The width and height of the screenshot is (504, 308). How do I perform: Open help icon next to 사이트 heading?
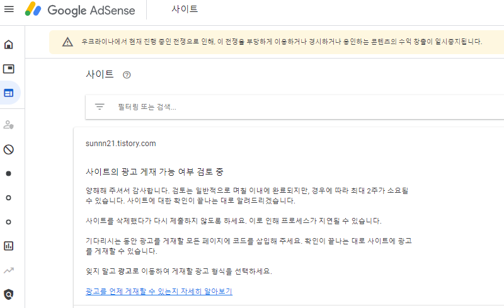[127, 75]
